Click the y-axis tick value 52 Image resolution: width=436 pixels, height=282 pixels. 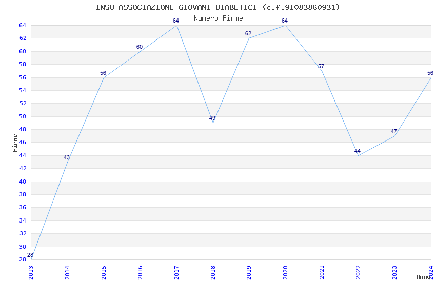23,103
